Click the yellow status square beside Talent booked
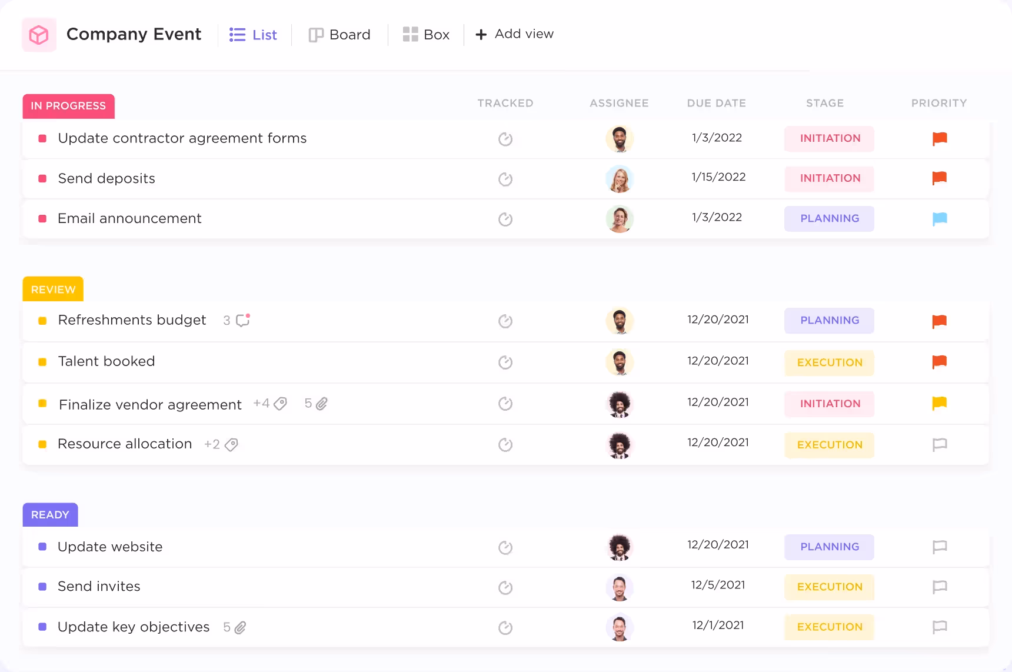Screen dimensions: 1012x672 coord(42,362)
